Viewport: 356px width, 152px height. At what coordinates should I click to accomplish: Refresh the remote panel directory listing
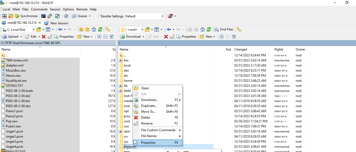click(209, 29)
